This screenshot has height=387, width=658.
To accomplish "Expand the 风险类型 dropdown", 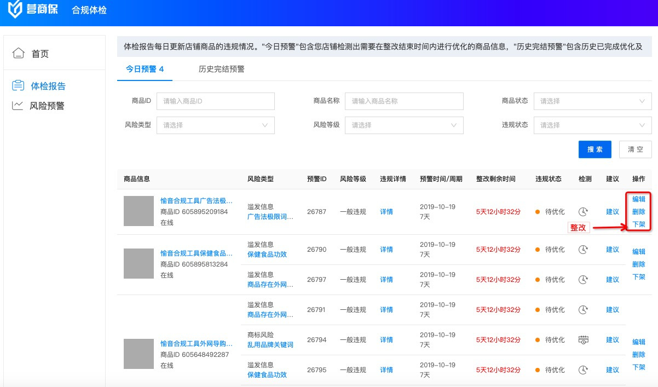I will [x=215, y=125].
